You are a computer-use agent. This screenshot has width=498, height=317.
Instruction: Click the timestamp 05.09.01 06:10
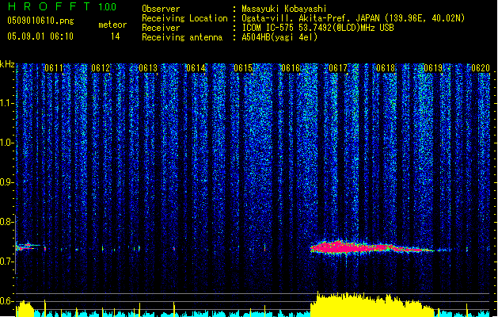coord(40,36)
